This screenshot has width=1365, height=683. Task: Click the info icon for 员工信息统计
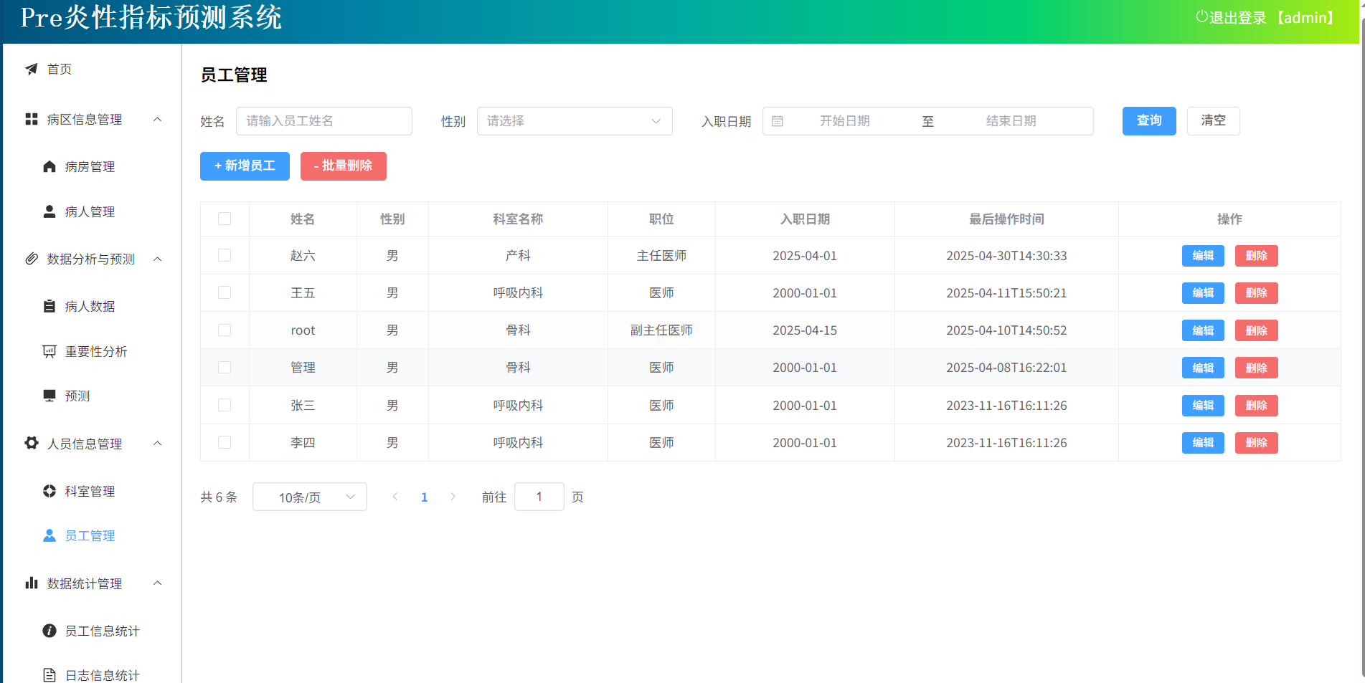coord(49,631)
